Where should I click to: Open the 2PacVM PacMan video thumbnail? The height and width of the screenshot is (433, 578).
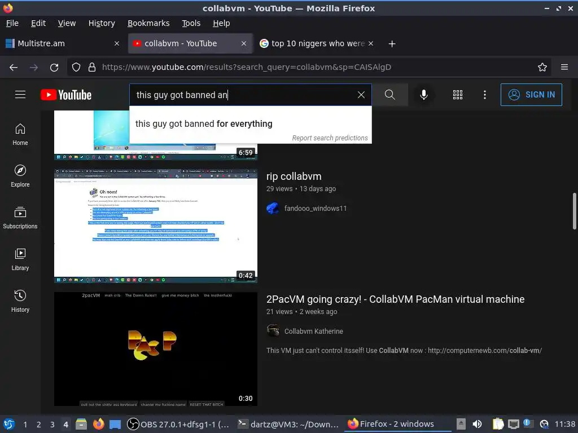coord(156,348)
